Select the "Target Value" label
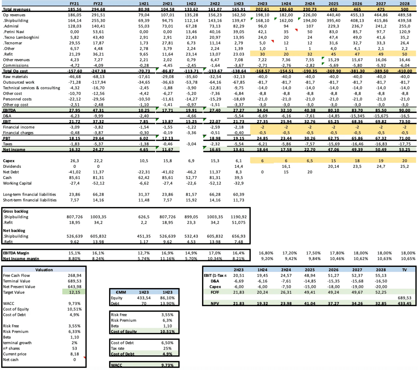This screenshot has height=370, width=418. tap(14, 292)
